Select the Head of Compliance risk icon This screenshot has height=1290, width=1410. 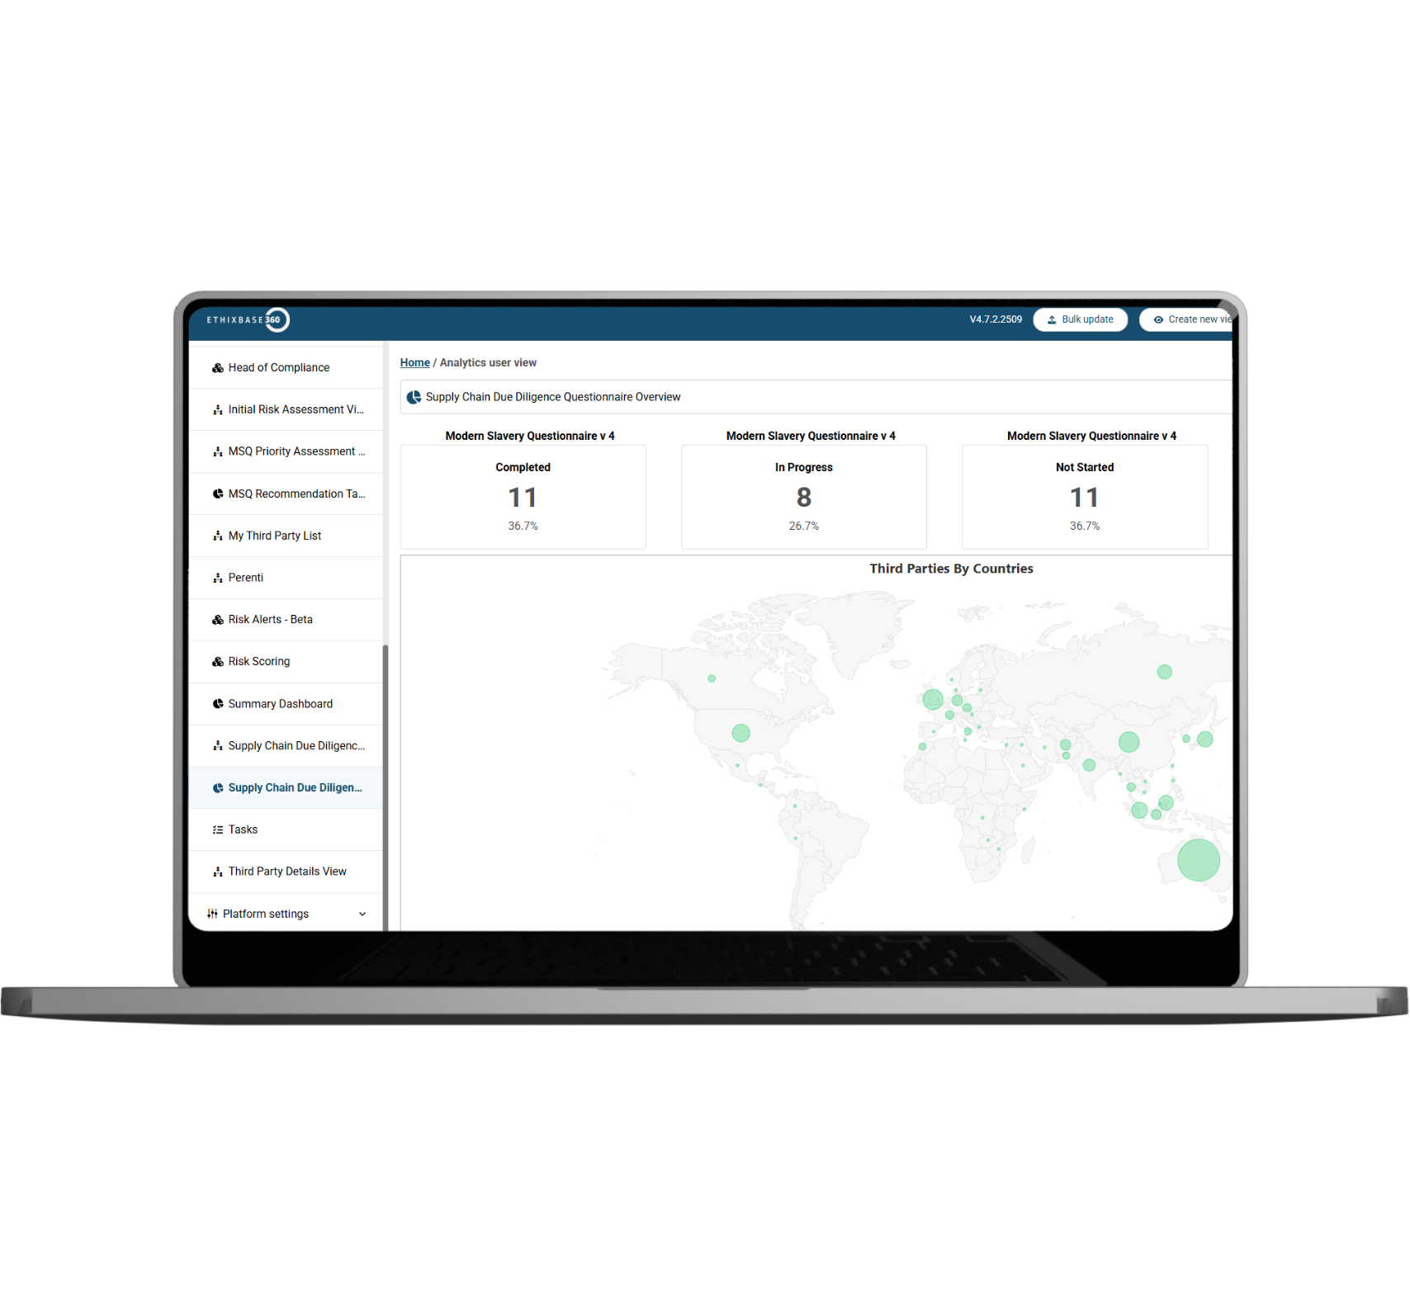pos(217,366)
